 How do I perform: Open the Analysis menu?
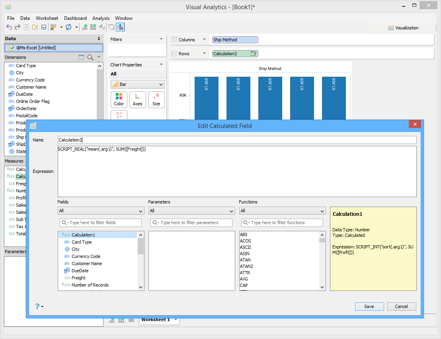coord(101,18)
